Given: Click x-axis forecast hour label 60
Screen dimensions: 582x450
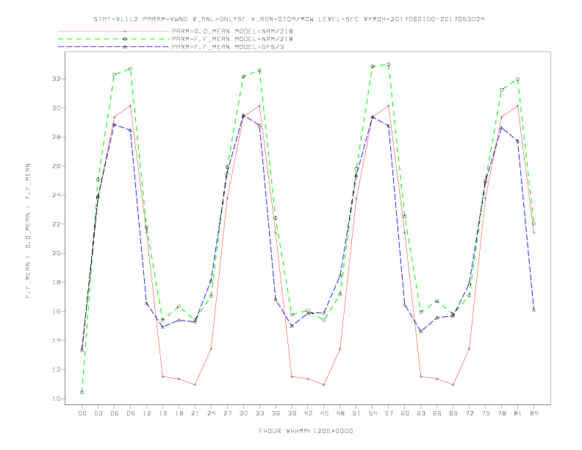Looking at the screenshot, I should [x=405, y=413].
